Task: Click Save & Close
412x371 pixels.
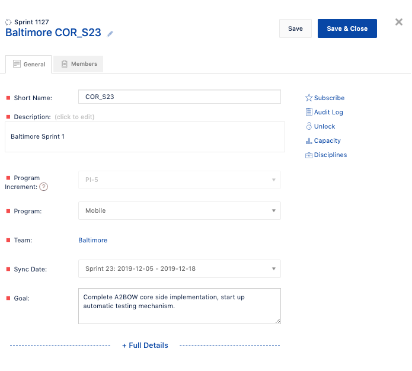Action: coord(347,28)
